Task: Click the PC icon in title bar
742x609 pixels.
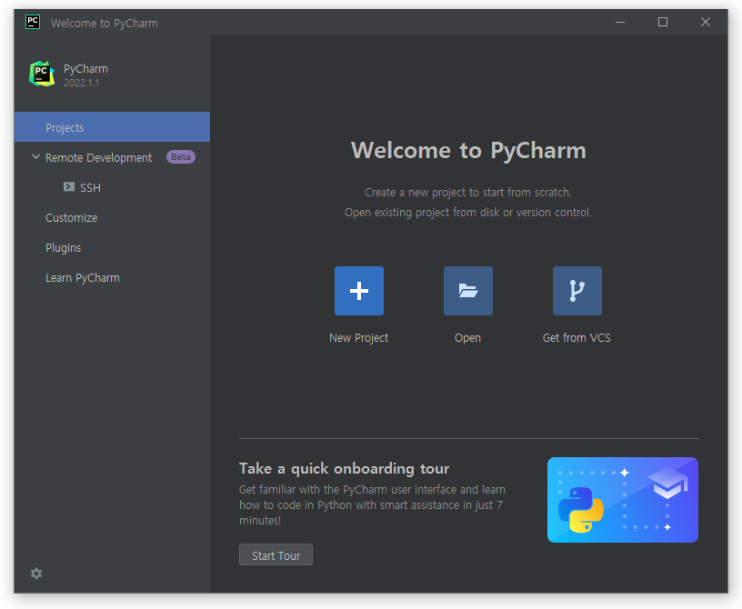Action: tap(33, 22)
